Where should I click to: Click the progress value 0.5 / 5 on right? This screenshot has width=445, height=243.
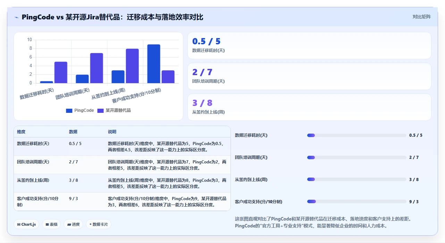[416, 135]
